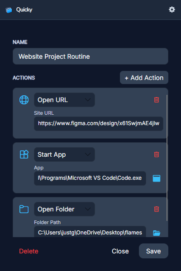Browse for app with the blue window icon

coord(157,178)
